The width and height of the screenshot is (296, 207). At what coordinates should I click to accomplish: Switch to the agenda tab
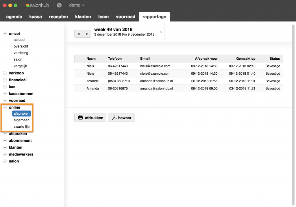click(14, 17)
